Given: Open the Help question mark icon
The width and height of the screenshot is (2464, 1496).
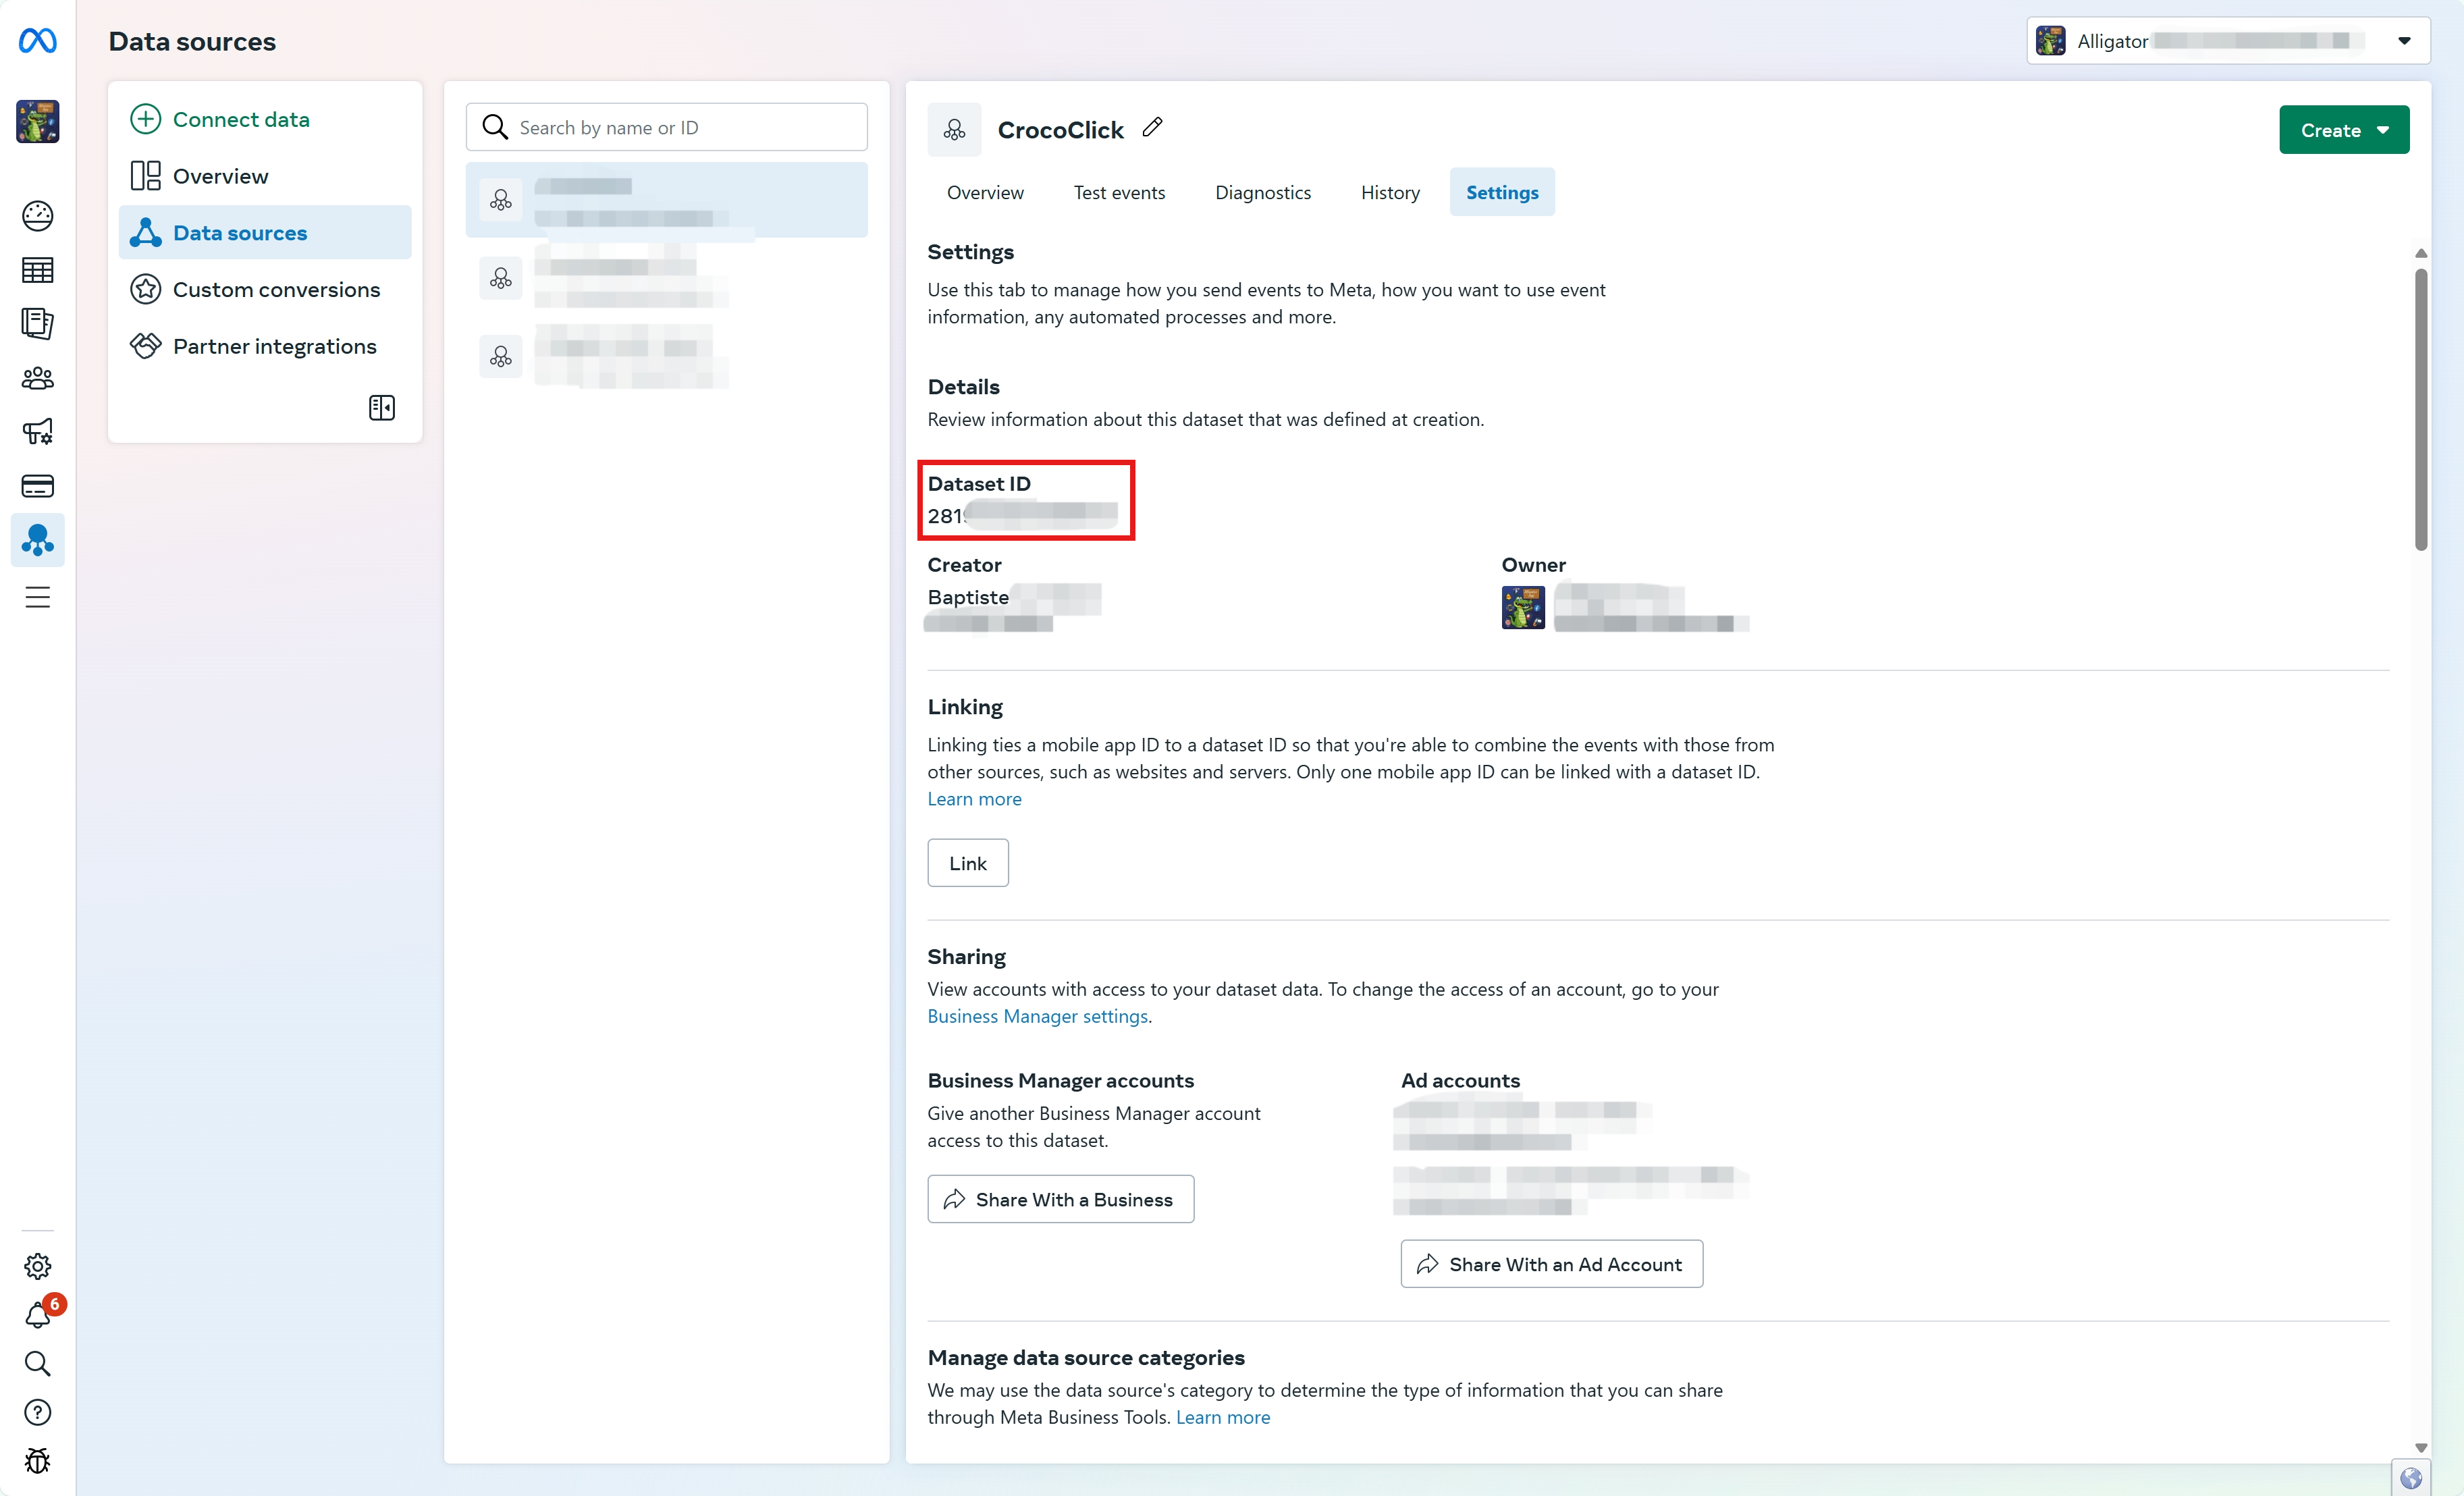Looking at the screenshot, I should click(x=38, y=1412).
